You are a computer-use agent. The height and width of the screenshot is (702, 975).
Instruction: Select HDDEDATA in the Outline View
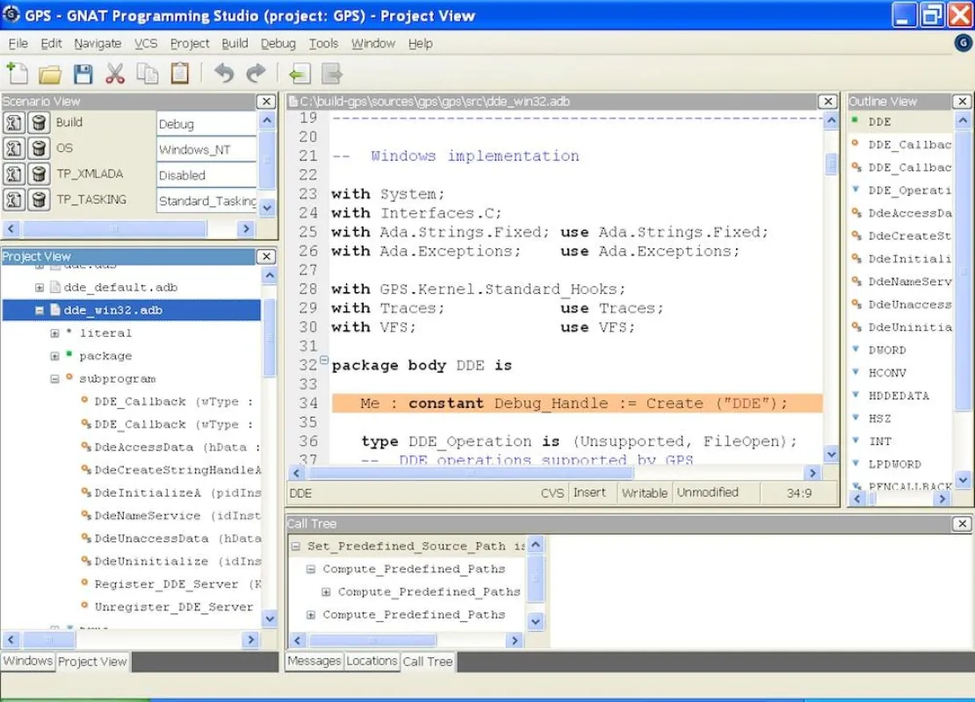click(899, 396)
